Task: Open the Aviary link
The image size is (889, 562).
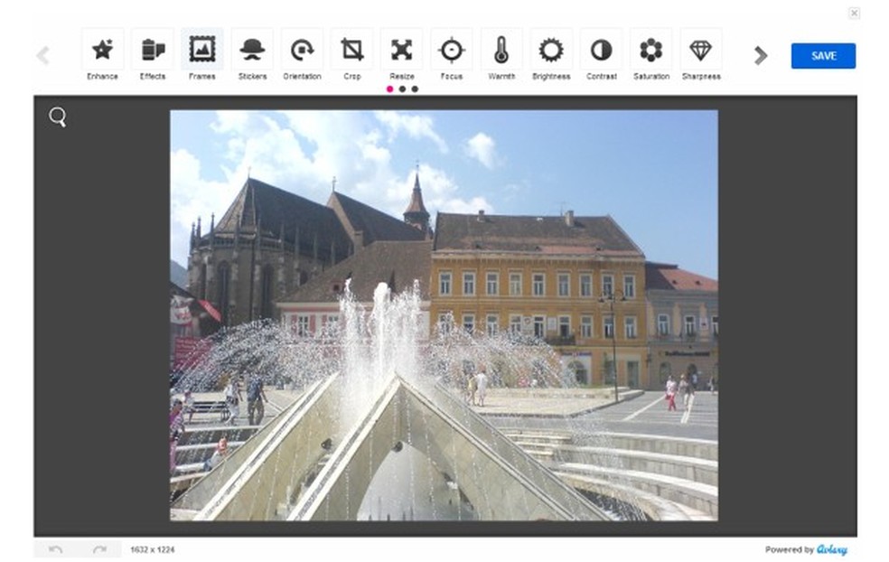Action: pyautogui.click(x=832, y=549)
